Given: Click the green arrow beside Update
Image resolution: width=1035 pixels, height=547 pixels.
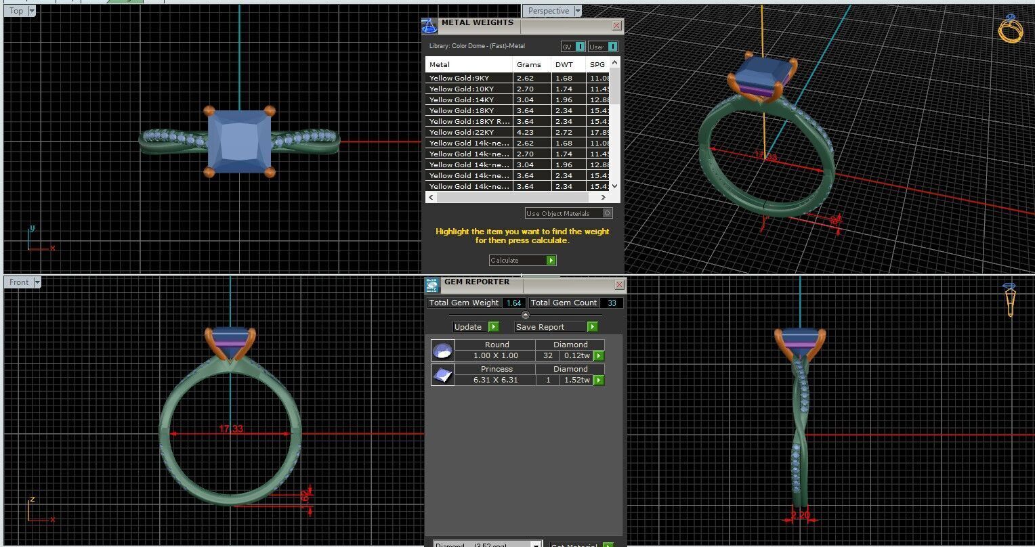Looking at the screenshot, I should [493, 327].
